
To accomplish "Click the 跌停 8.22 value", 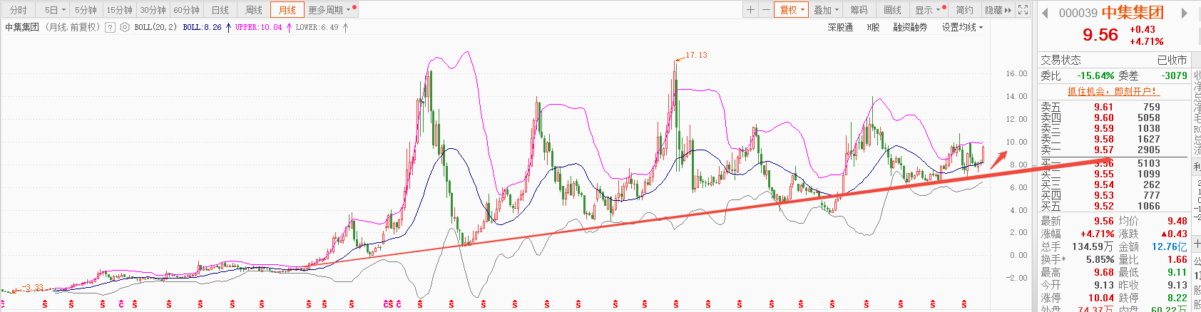I will tap(1177, 298).
